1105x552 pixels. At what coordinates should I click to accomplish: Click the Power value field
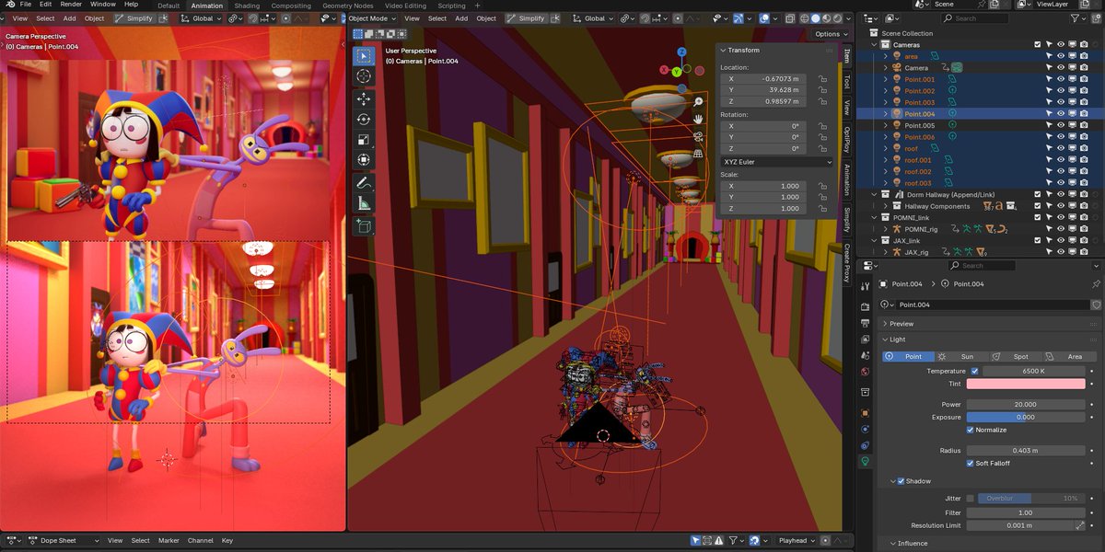pos(1026,405)
